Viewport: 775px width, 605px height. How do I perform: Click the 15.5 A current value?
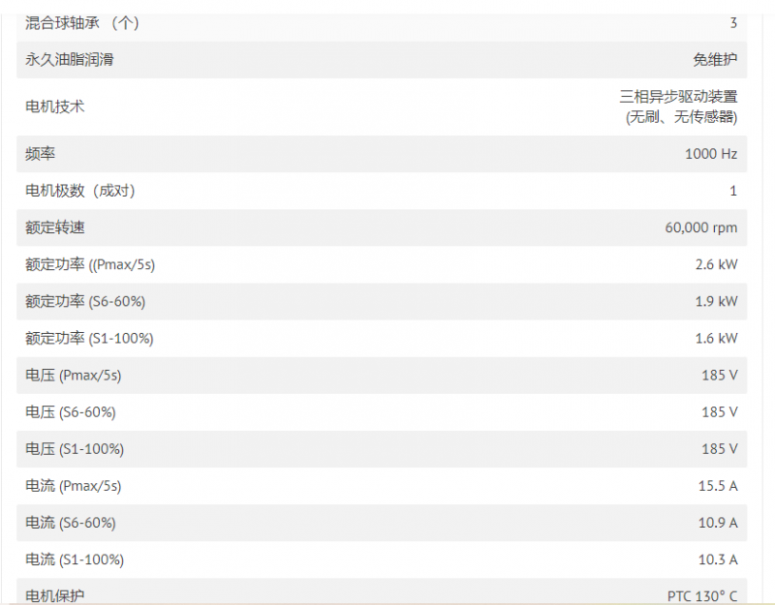(718, 486)
